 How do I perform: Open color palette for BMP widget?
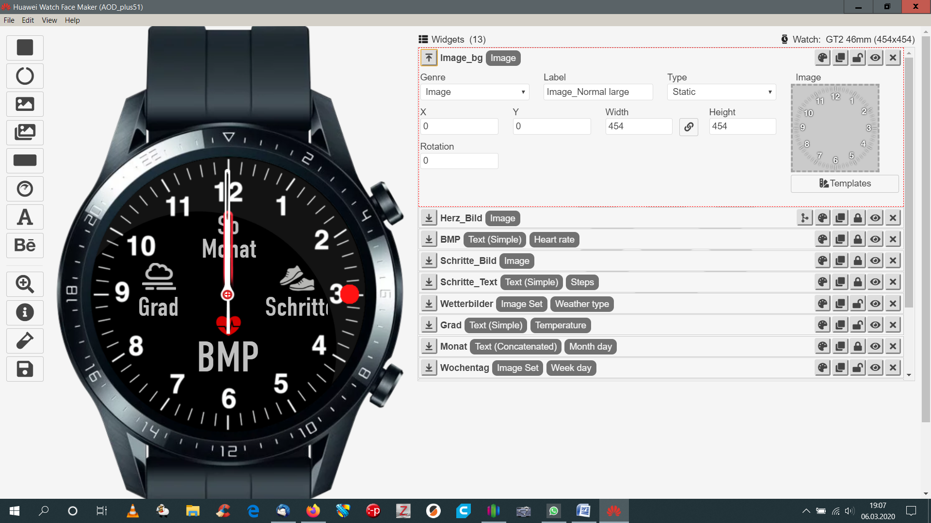click(823, 239)
